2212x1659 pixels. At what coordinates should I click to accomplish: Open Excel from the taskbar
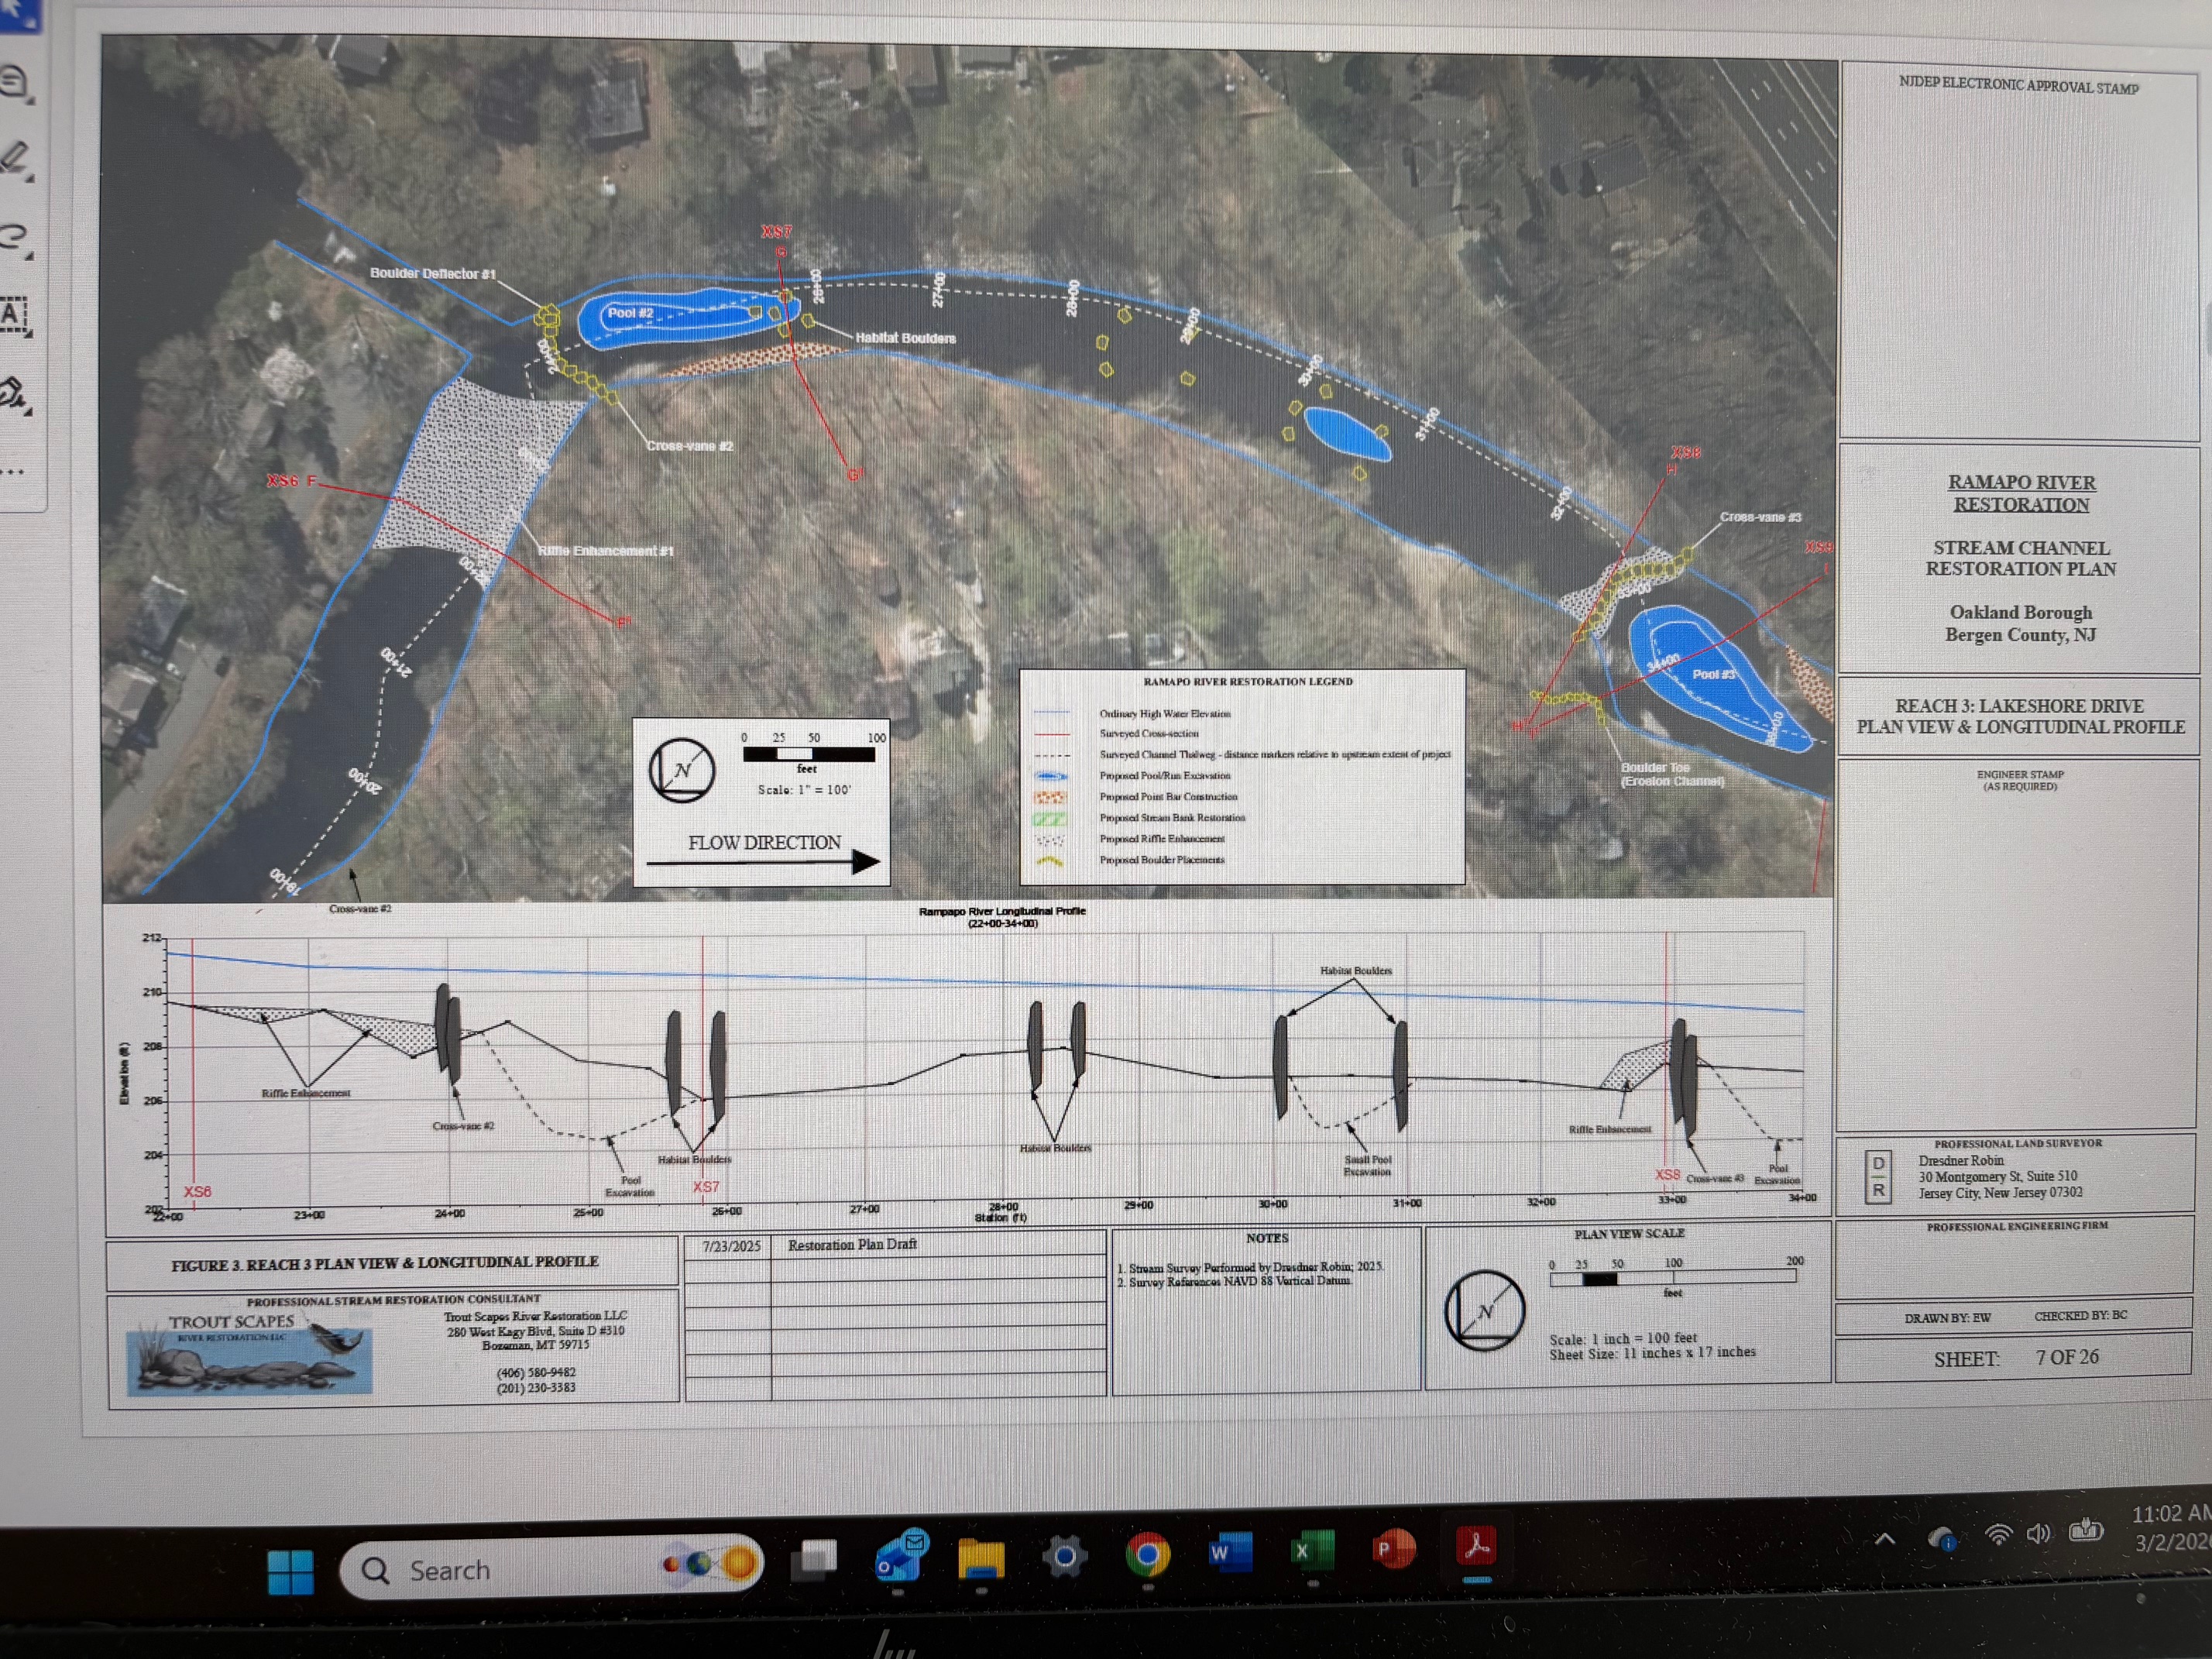[x=1311, y=1552]
